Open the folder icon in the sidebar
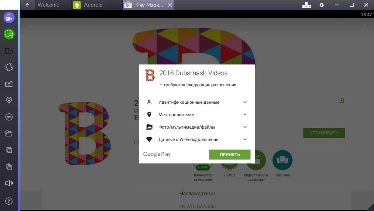 coord(9,133)
